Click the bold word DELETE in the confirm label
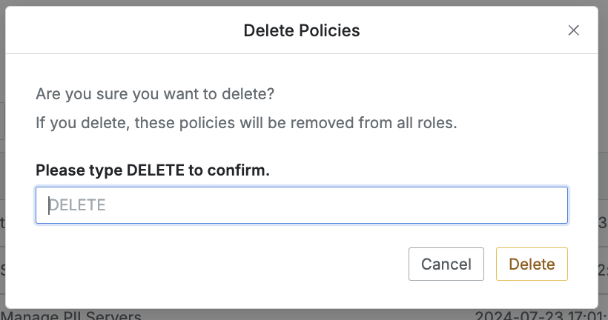This screenshot has height=320, width=608. 155,170
